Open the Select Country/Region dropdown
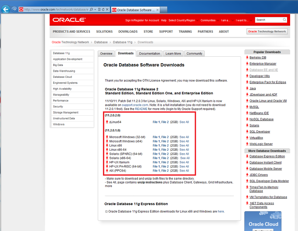Image resolution: width=298 pixels, height=231 pixels. (x=183, y=21)
